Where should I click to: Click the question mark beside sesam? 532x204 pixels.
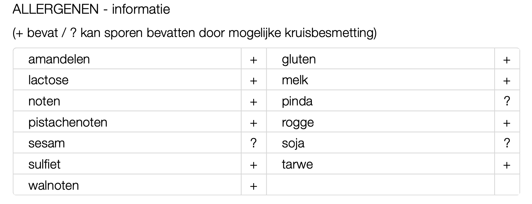254,143
